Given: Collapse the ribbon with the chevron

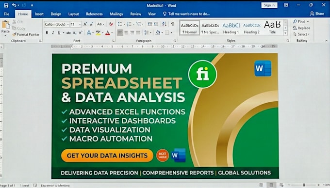Looking at the screenshot, I should click(x=327, y=41).
